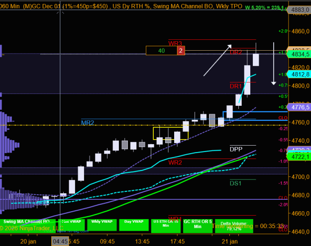This screenshot has width=311, height=246.
Task: Click the 4640,0 price axis label
Action: point(301,232)
